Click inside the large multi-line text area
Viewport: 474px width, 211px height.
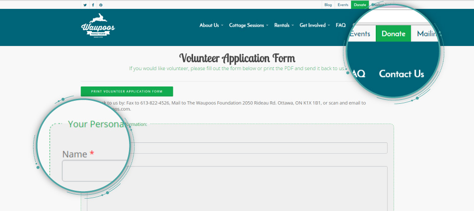coord(258,188)
